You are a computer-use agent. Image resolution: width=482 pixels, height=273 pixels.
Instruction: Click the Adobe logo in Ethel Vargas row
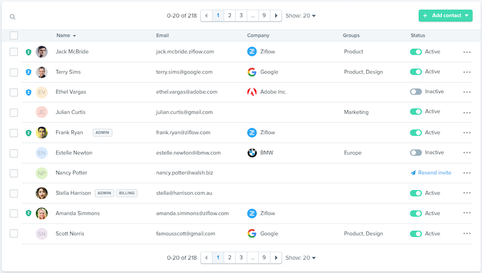coord(252,92)
